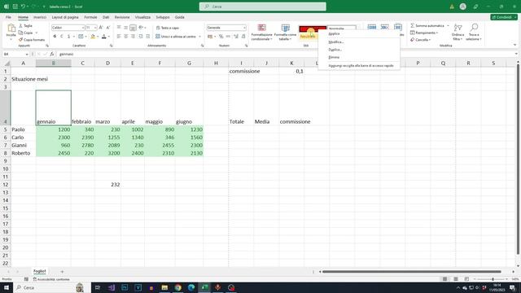Open Windows Start menu
521x293 pixels.
[x=7, y=287]
